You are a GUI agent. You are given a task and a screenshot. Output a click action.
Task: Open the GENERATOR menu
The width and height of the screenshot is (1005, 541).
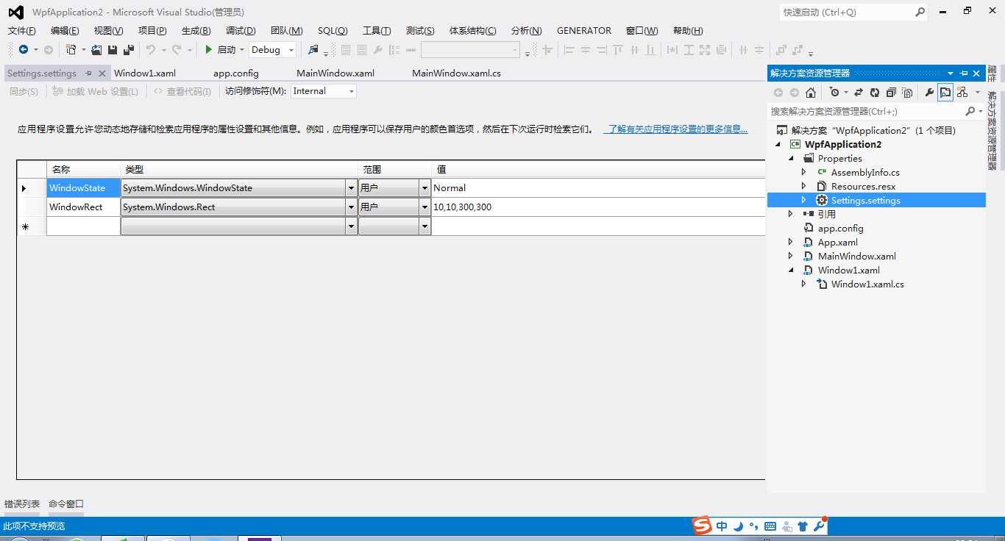[x=584, y=31]
